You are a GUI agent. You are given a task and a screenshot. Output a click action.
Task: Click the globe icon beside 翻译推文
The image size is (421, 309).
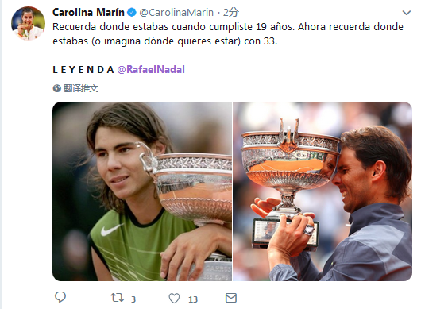tap(57, 88)
